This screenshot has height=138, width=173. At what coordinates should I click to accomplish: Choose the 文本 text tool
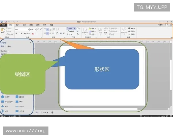pos(70,34)
